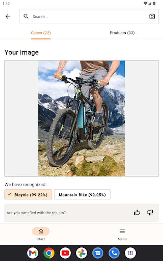Select the Mountain Bike (99.05%) chip
This screenshot has height=261, width=163.
[82, 194]
